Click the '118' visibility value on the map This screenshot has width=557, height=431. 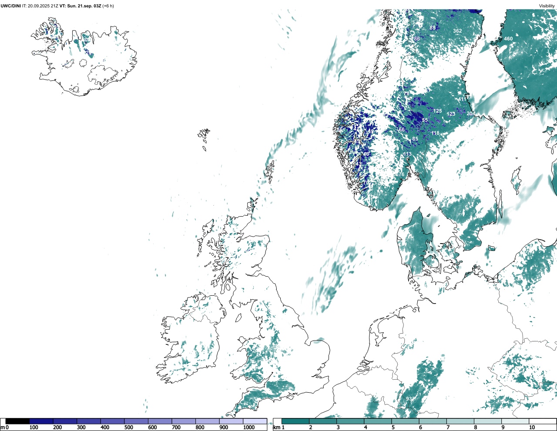[x=435, y=133]
